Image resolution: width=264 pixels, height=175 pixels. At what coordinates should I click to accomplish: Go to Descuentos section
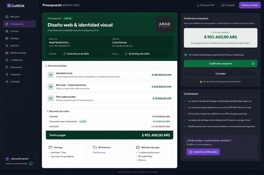pos(19,67)
